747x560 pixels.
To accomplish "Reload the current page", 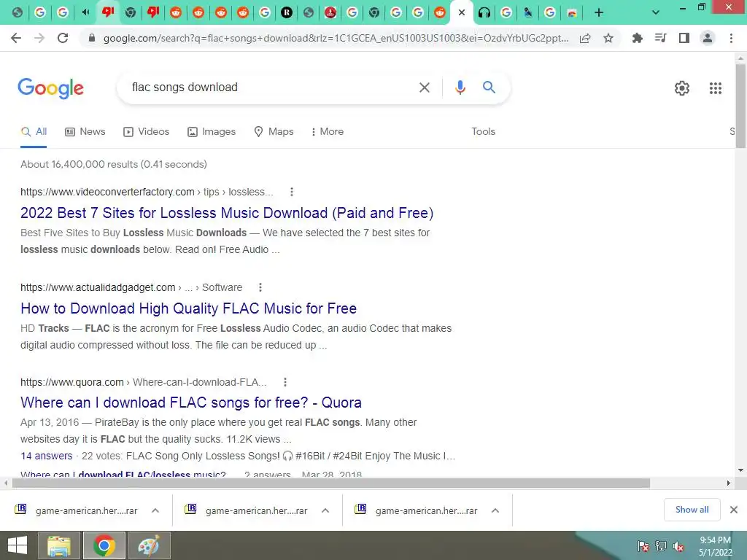I will tap(63, 38).
